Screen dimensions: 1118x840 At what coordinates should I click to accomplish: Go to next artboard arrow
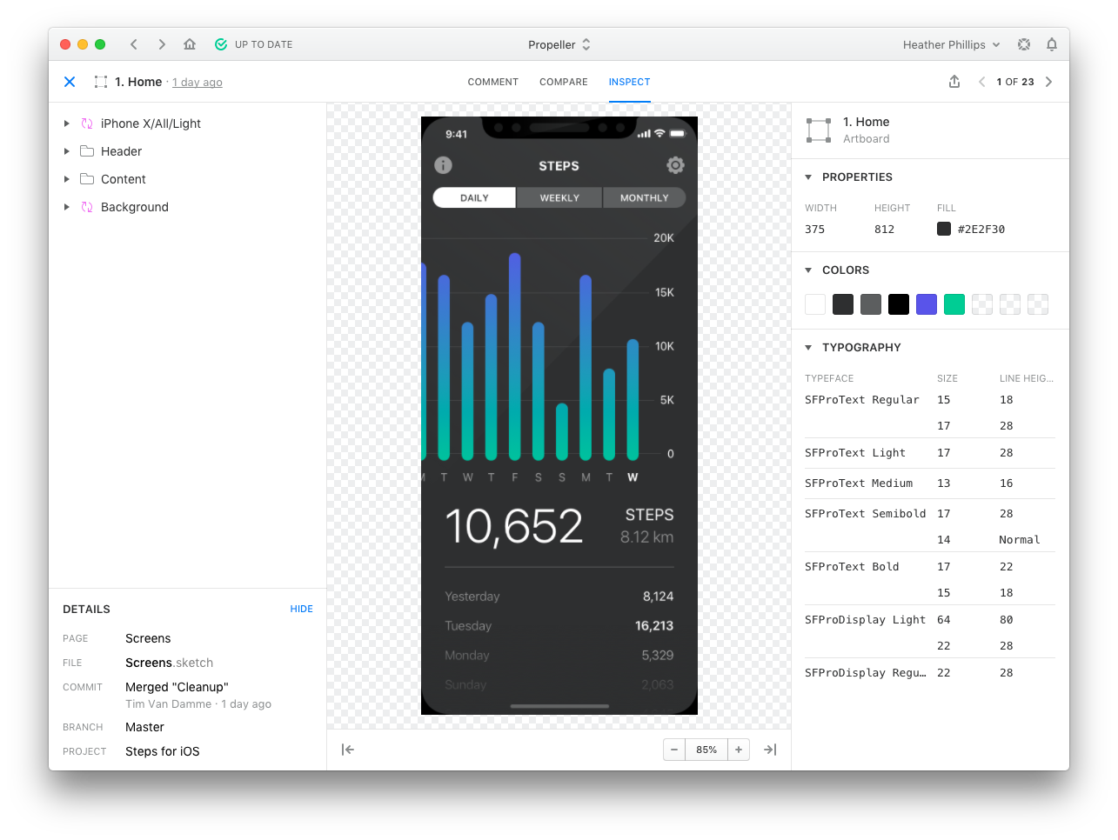[1049, 82]
